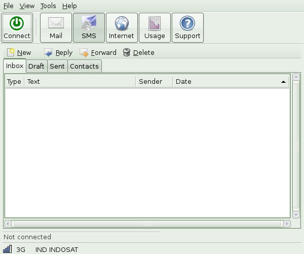Open the File menu

coord(8,6)
